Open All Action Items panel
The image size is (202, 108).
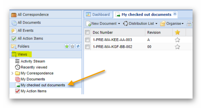click(x=46, y=38)
